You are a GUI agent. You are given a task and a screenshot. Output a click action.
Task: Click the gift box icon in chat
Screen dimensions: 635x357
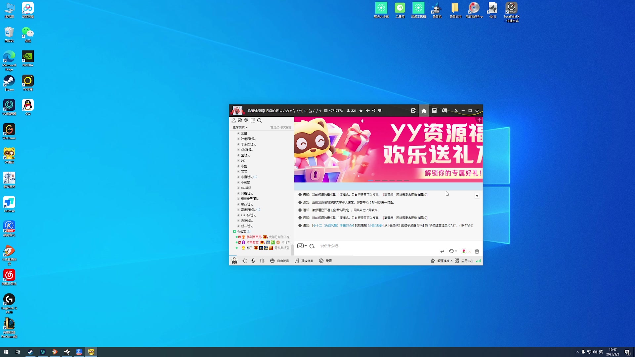click(x=477, y=252)
